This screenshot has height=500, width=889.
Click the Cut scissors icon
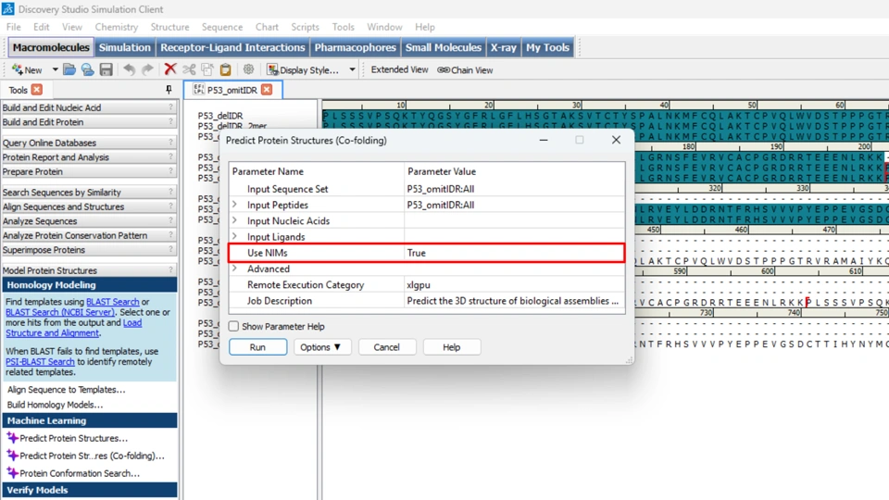(x=189, y=69)
